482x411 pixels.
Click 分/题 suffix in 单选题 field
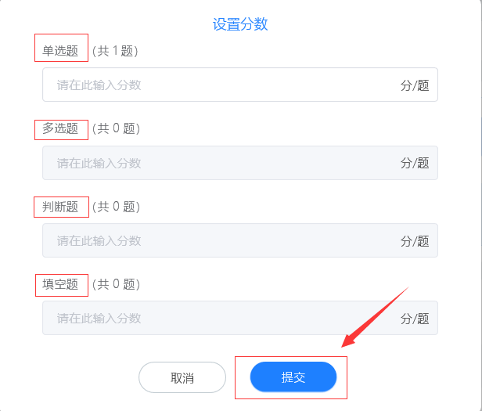pyautogui.click(x=415, y=85)
